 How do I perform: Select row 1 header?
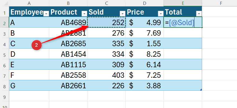[5, 12]
